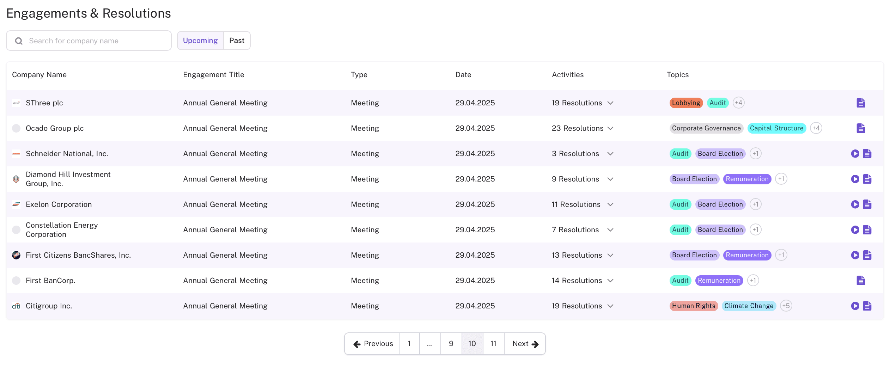Play video for First Citizens BancShares

pyautogui.click(x=855, y=255)
